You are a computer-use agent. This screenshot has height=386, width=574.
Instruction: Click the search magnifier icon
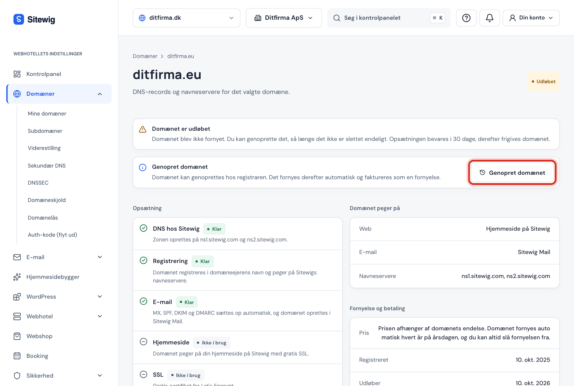337,18
